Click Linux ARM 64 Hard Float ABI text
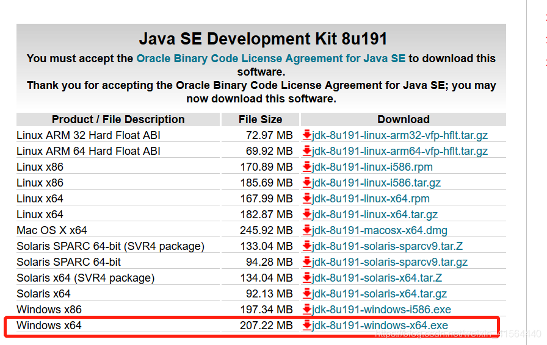 pos(89,151)
